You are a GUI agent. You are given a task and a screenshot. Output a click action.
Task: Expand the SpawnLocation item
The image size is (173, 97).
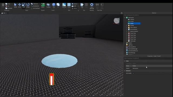click(127, 31)
